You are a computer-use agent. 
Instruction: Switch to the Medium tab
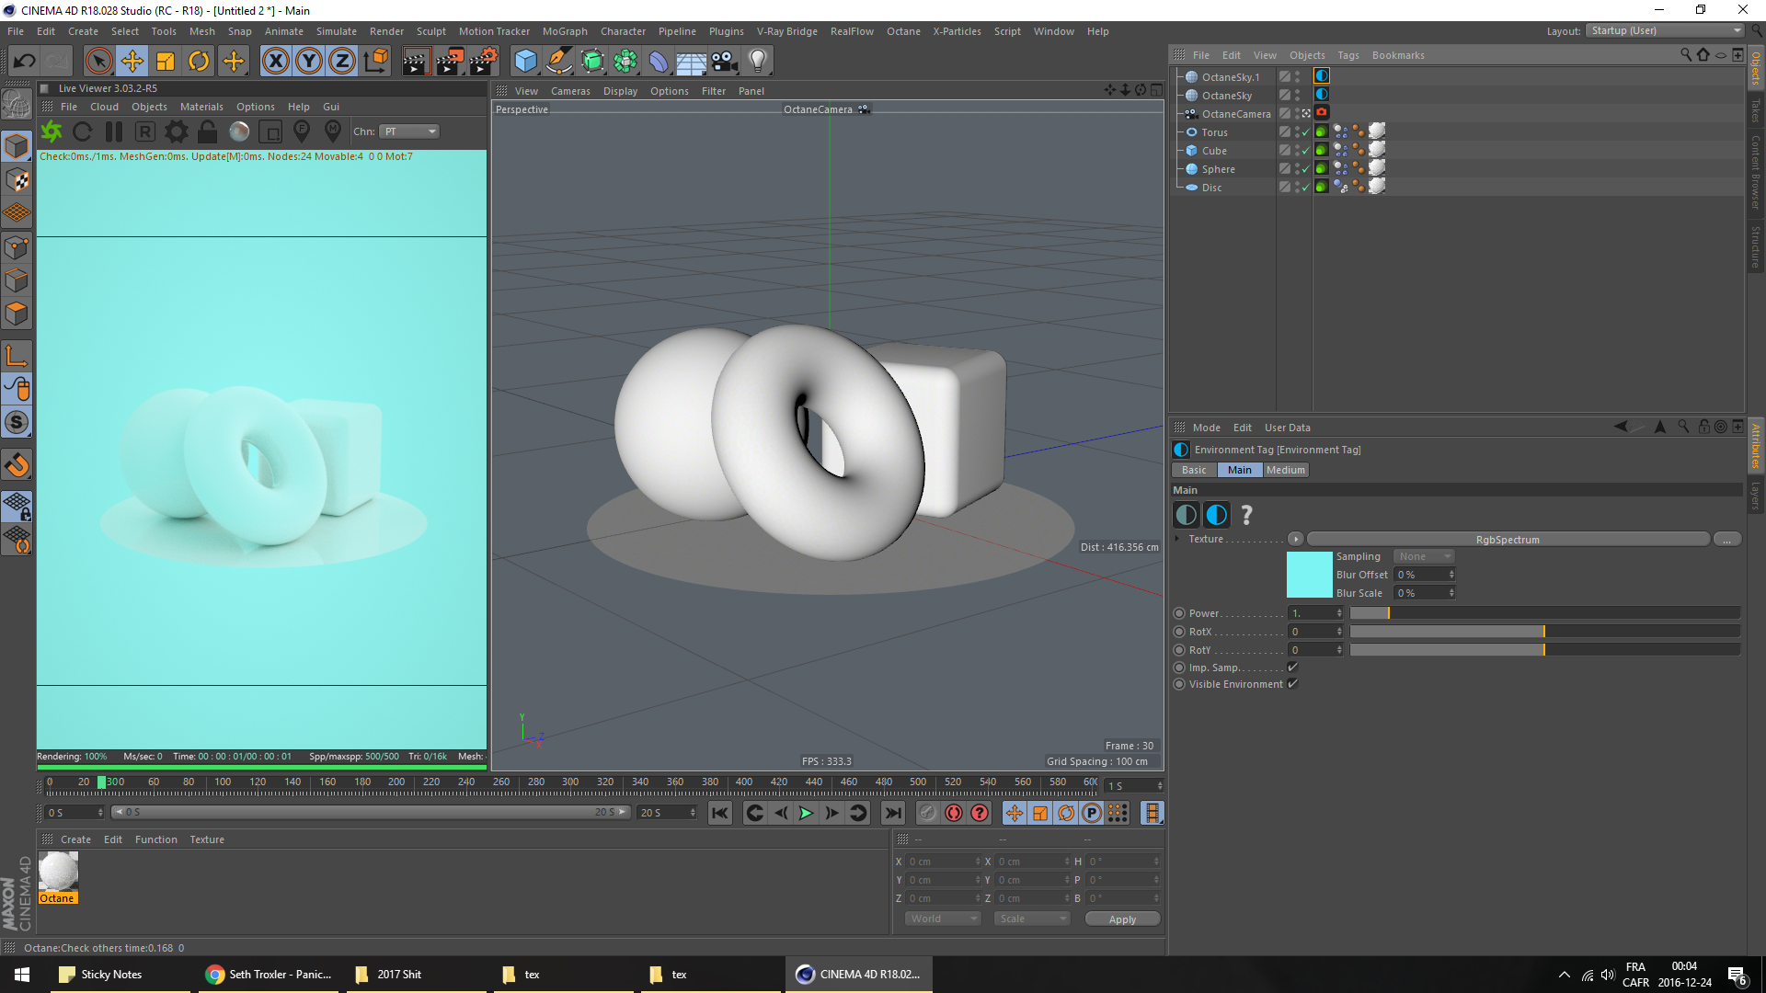(x=1285, y=470)
